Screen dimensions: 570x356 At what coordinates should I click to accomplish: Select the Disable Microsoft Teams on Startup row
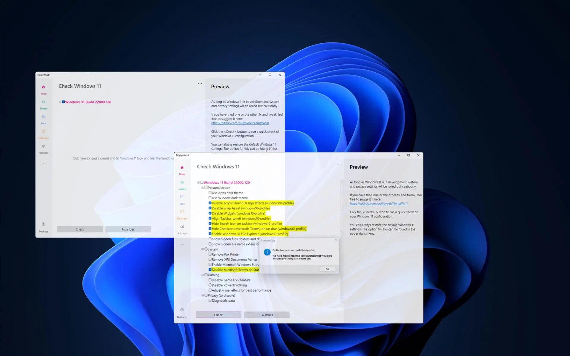[235, 270]
